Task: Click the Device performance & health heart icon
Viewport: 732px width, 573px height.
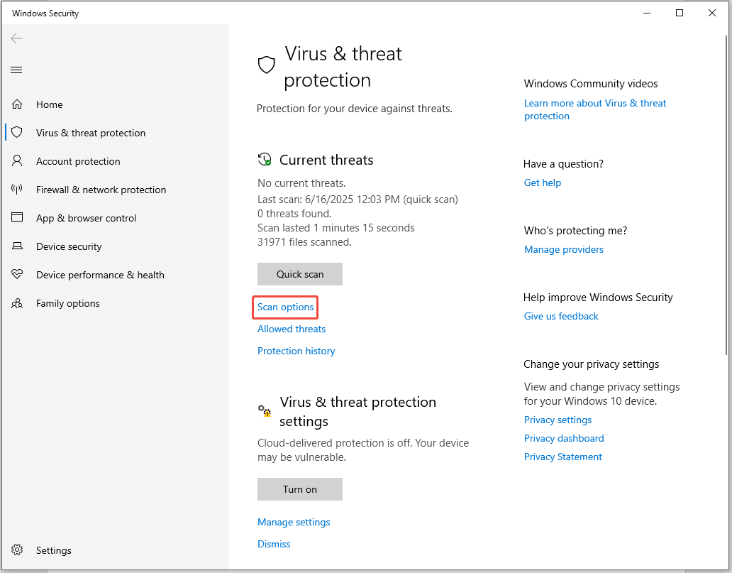Action: (17, 275)
